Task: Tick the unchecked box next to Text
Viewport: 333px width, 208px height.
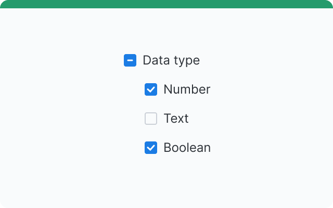Action: [151, 119]
